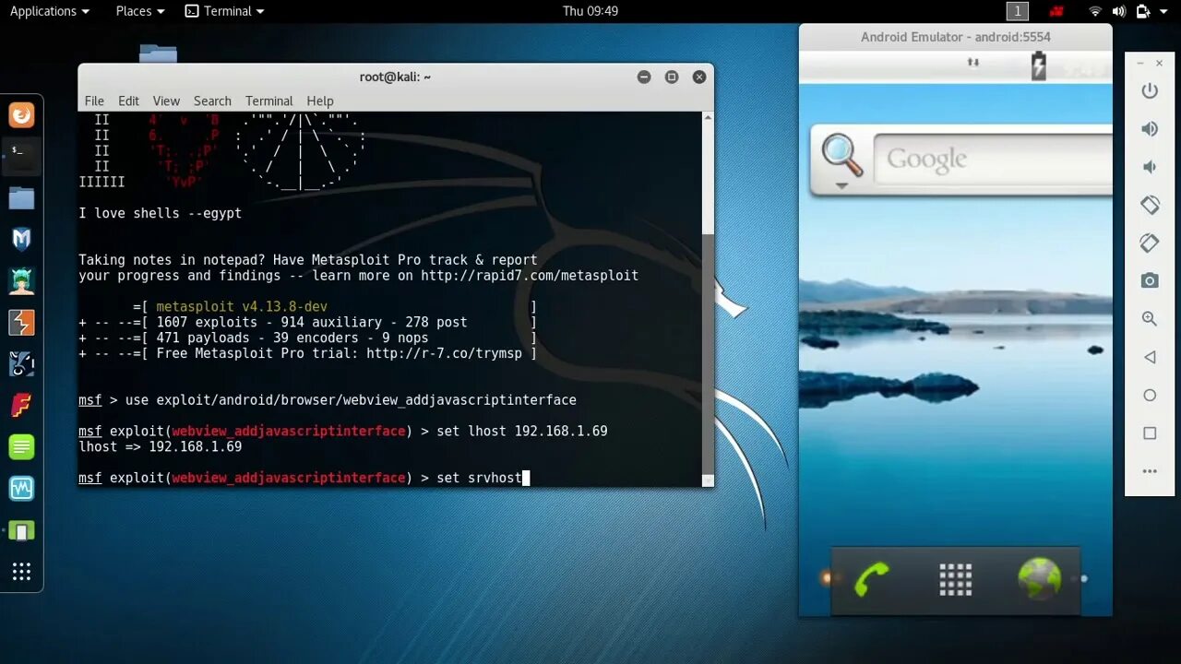The image size is (1181, 664).
Task: Rotate emulator left
Action: (x=1150, y=205)
